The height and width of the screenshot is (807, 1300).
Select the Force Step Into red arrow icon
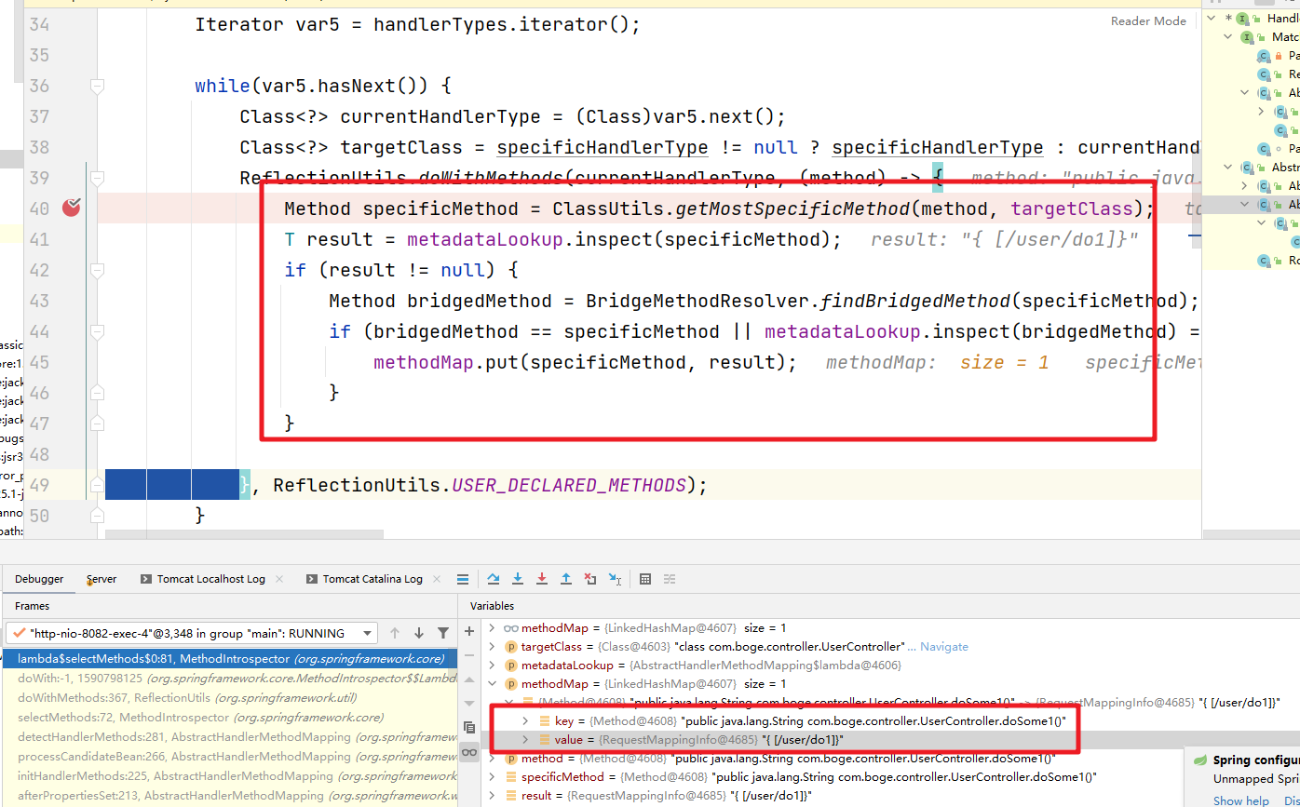click(541, 579)
